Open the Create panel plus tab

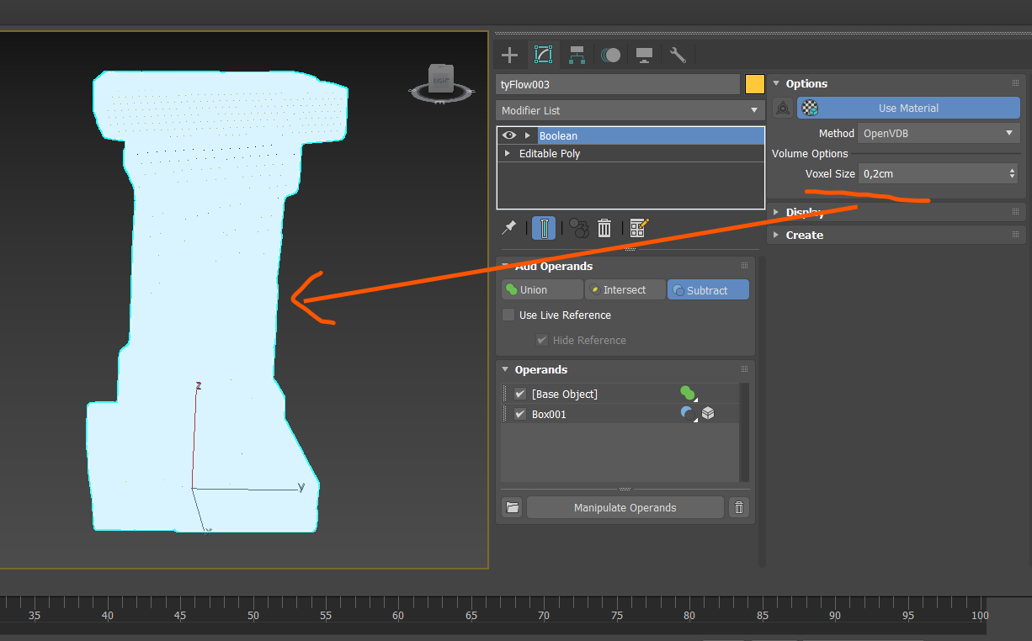point(509,56)
